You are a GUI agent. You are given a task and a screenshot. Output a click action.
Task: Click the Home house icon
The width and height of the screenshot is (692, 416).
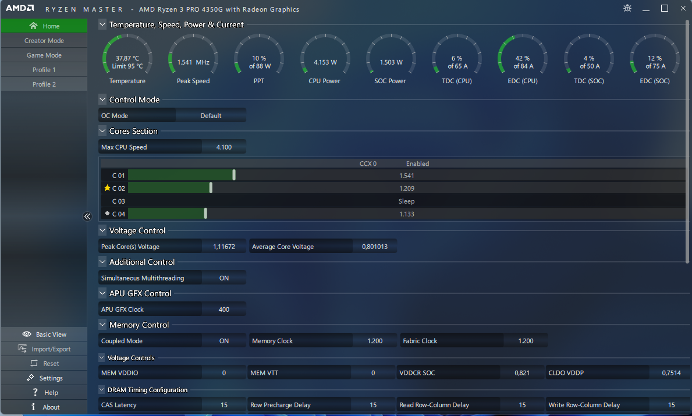pyautogui.click(x=34, y=26)
